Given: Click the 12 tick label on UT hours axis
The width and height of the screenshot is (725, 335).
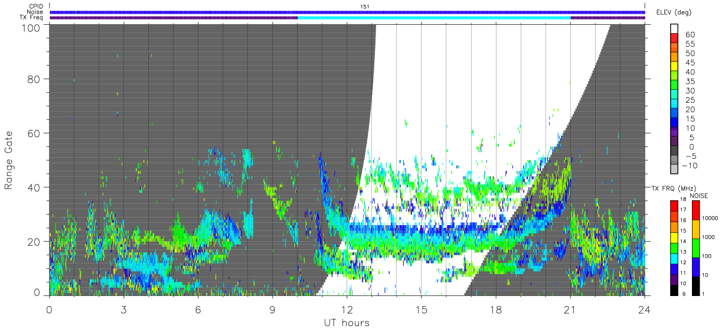Looking at the screenshot, I should click(x=347, y=310).
